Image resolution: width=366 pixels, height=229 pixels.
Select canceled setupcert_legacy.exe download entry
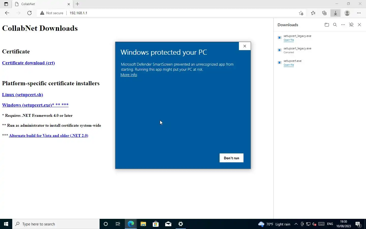[x=320, y=50]
